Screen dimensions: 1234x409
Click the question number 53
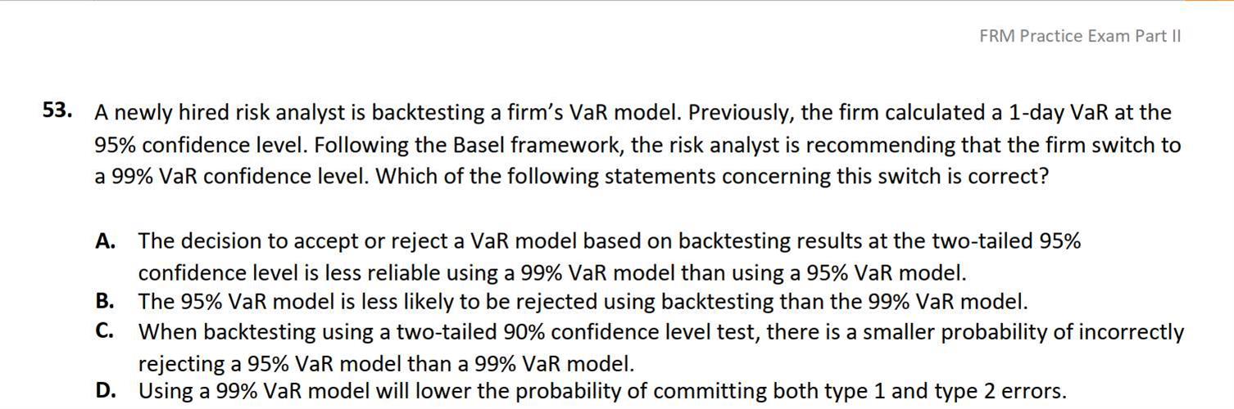coord(57,110)
